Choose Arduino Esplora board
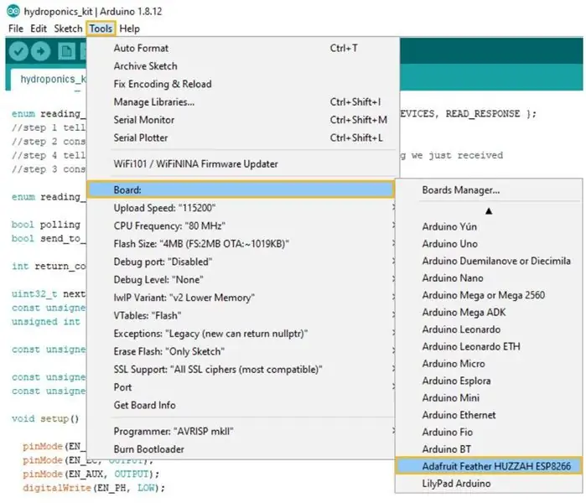Viewport: 586px width, 503px height. 489,381
